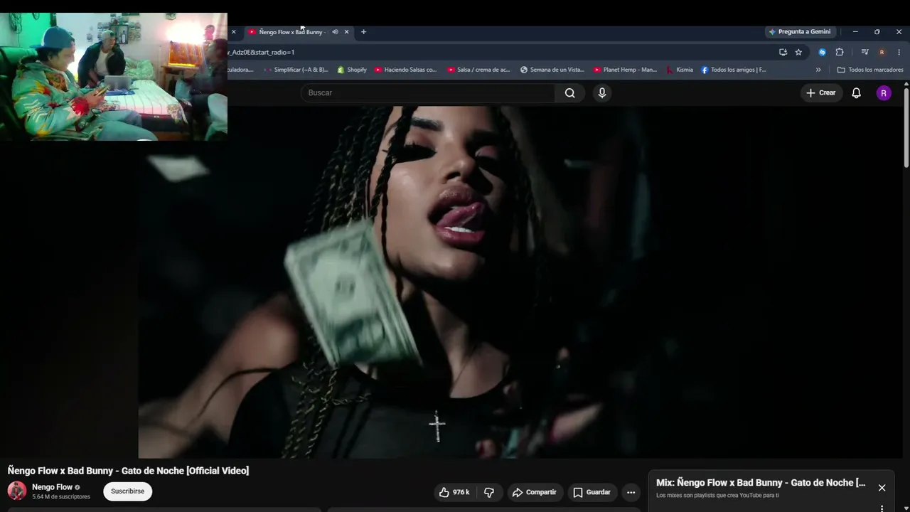Mute the tab via speaker icon
910x512 pixels.
click(335, 32)
